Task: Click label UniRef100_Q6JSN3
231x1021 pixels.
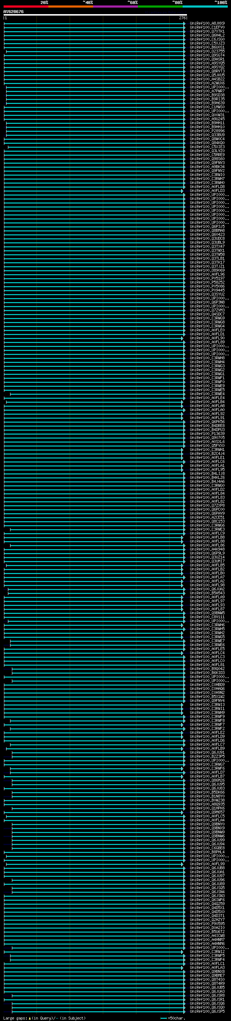Action: (207, 896)
